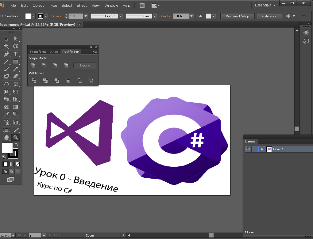The image size is (313, 239).
Task: Open Adobe Bridge with Br icon
Action: coord(142,6)
